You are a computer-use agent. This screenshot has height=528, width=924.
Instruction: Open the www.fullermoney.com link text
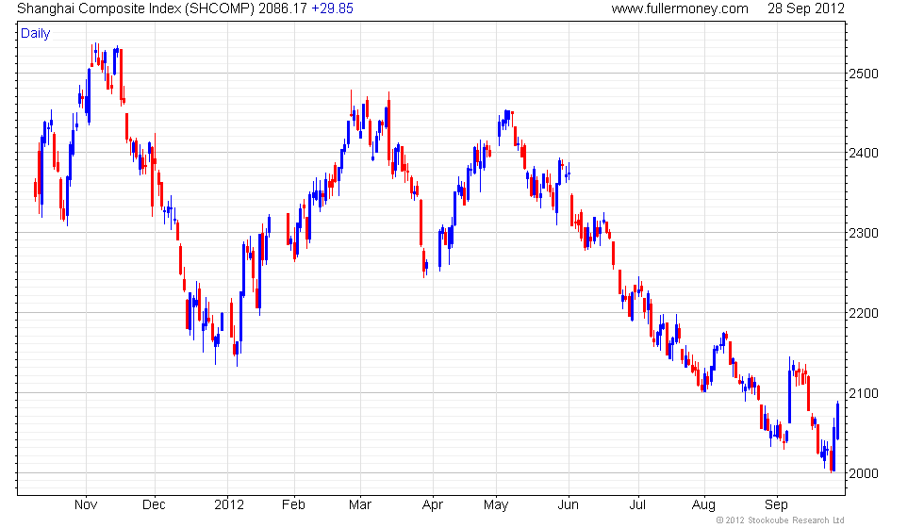pyautogui.click(x=680, y=8)
